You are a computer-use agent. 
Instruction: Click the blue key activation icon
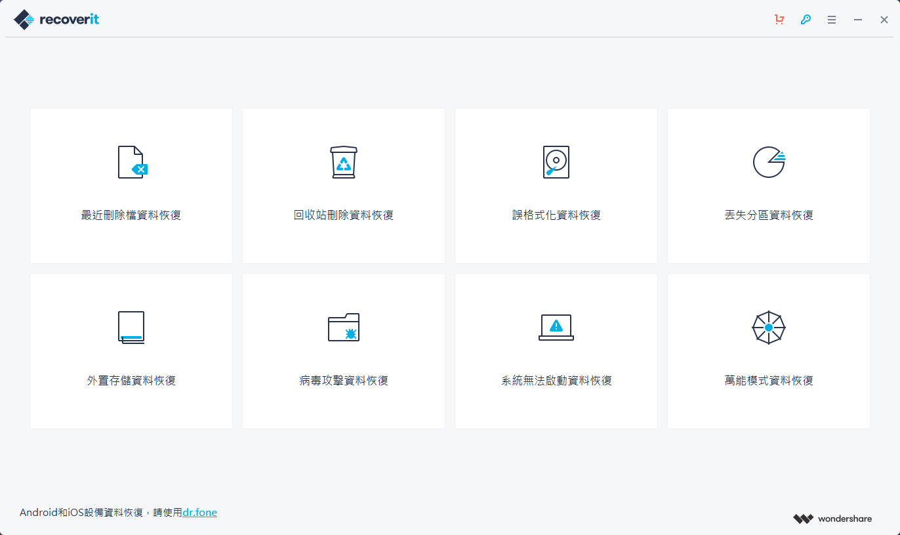pyautogui.click(x=806, y=19)
